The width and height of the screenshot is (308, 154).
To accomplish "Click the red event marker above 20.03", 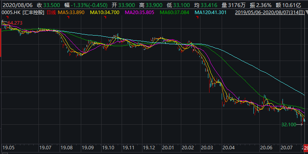I will pos(197,17).
